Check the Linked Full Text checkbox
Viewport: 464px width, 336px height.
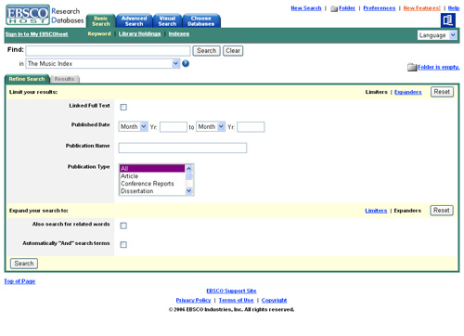(x=123, y=107)
